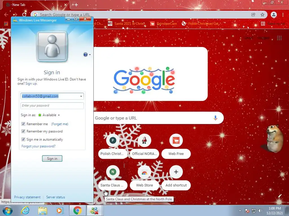Add a new shortcut tile

click(x=176, y=178)
